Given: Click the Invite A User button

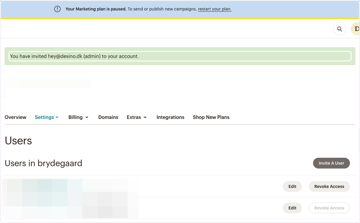Looking at the screenshot, I should [331, 163].
